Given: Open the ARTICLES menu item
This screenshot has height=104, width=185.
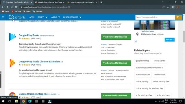Looking at the screenshot, I should [55, 17].
